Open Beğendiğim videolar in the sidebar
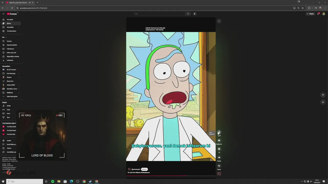 point(11,56)
